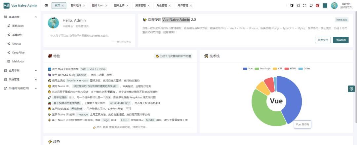Close the 图标 Icon tab

click(x=106, y=6)
